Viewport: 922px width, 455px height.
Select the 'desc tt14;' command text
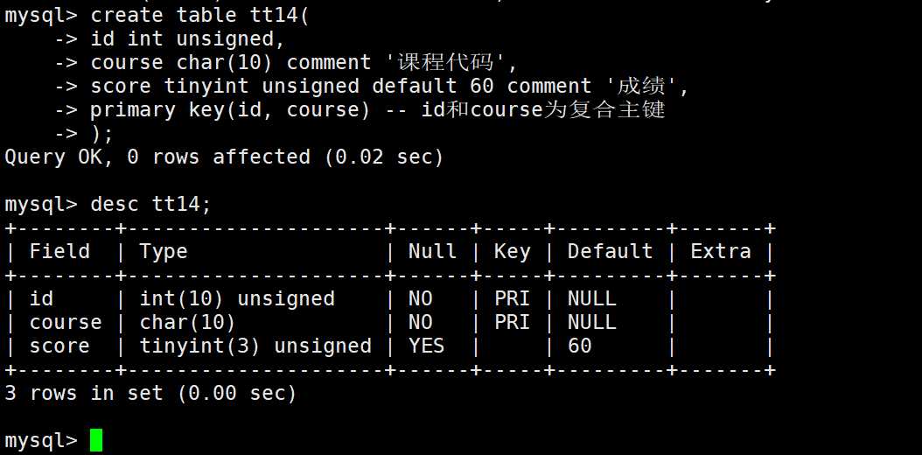click(x=150, y=205)
